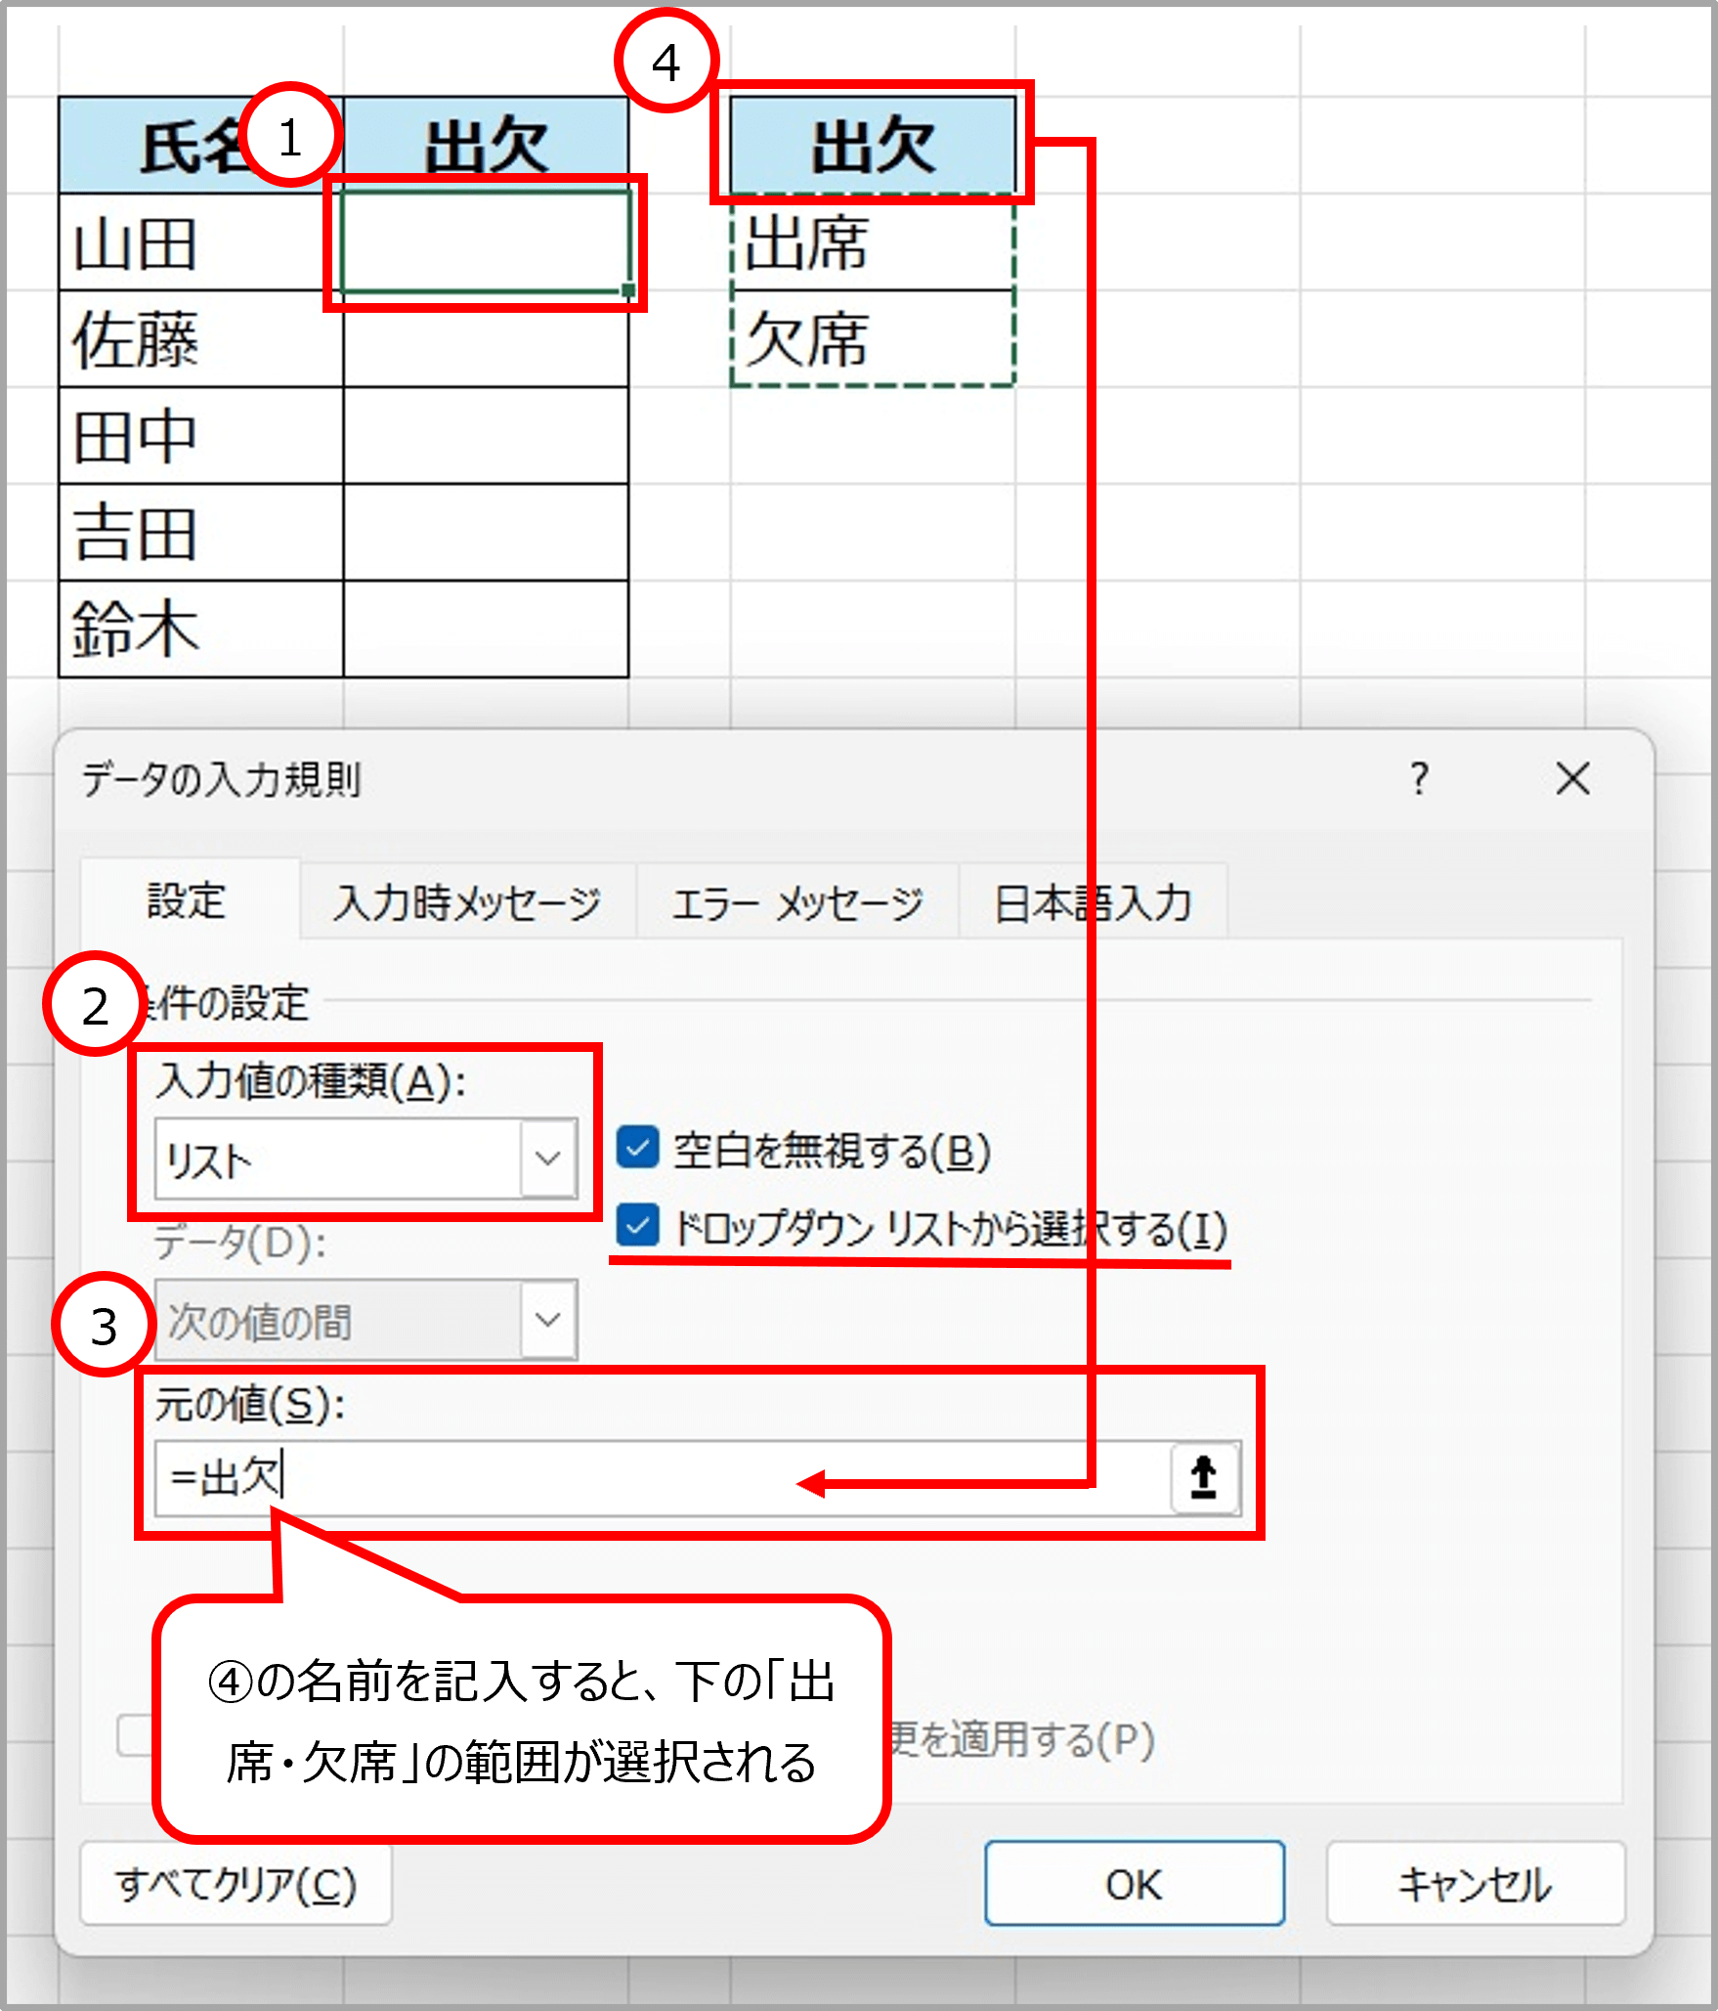Select the empty attendance cell next to 山田
The width and height of the screenshot is (1718, 2011).
point(485,241)
